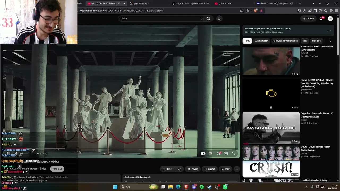Save the video with Kaydet

(x=210, y=169)
